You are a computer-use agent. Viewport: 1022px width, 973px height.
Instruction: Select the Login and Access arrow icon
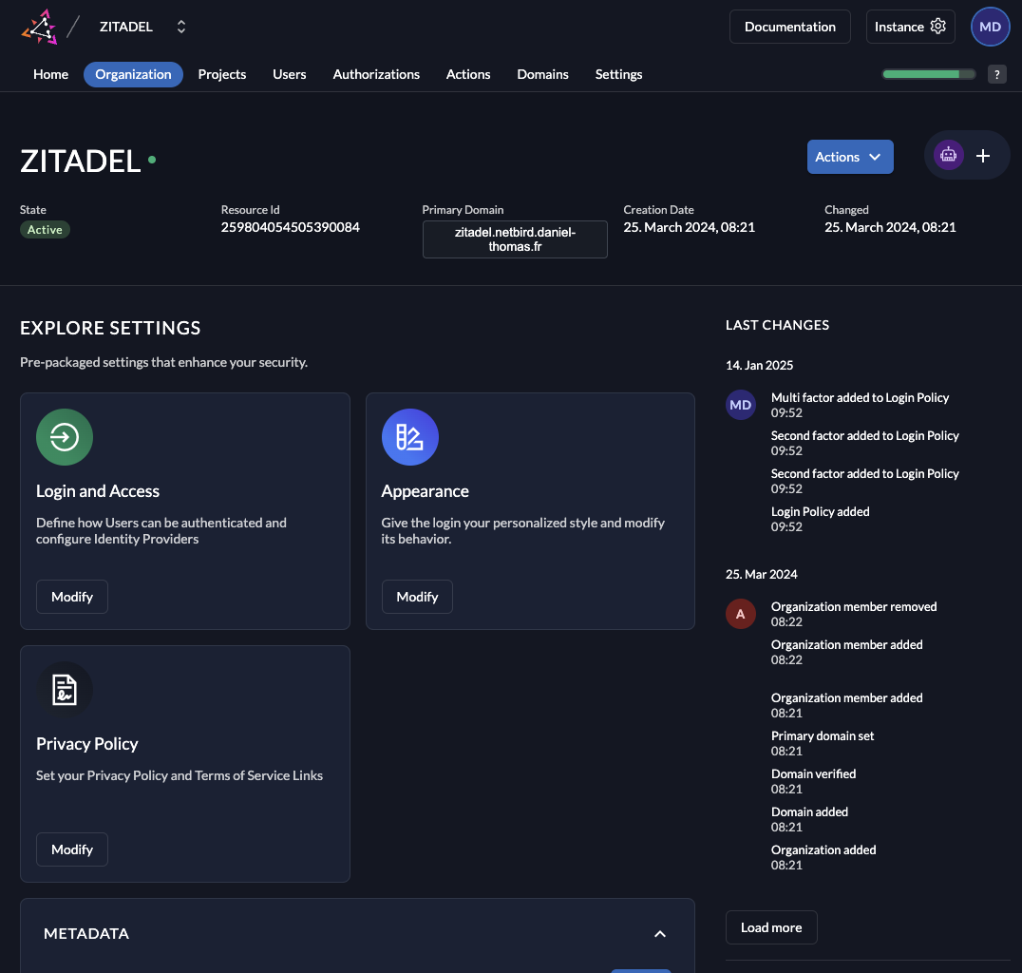click(64, 437)
